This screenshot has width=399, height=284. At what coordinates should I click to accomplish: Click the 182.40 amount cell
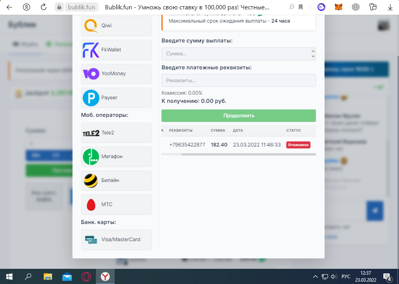coord(219,145)
